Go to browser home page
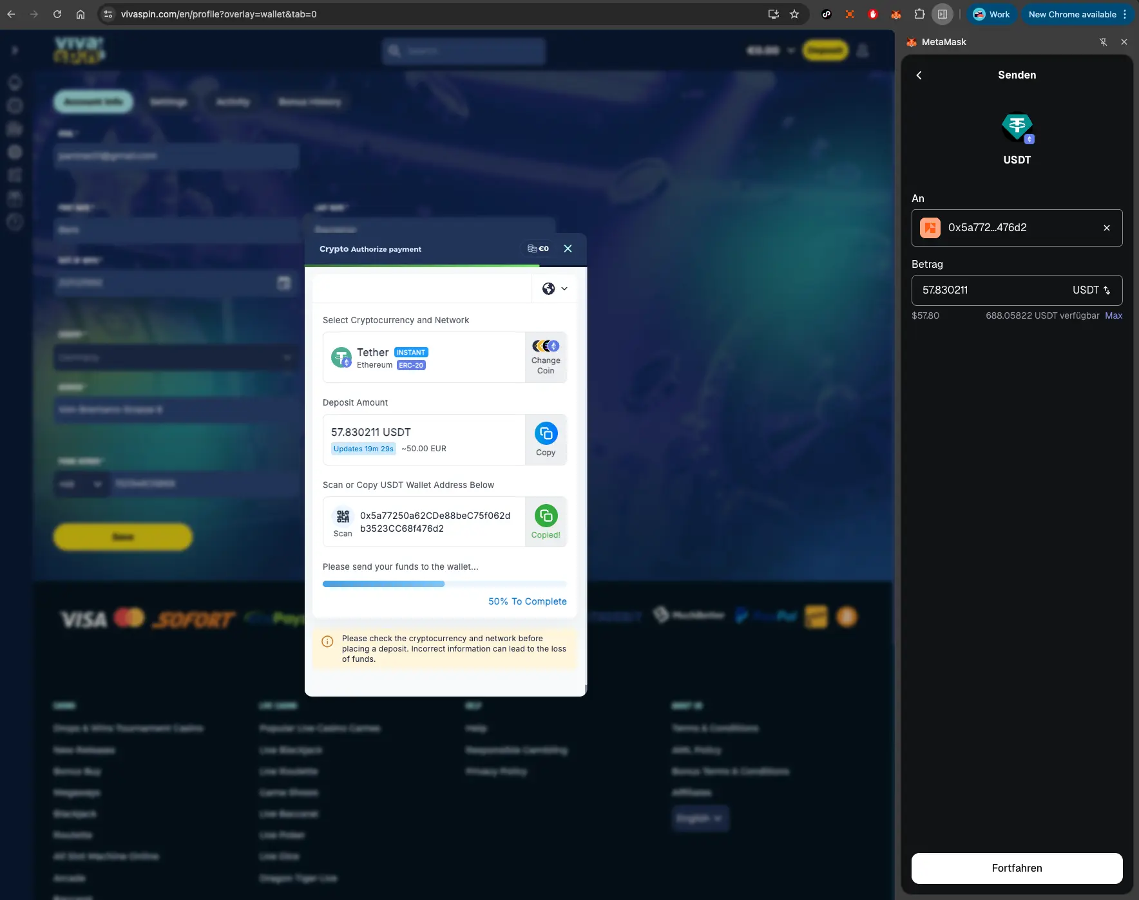 (81, 14)
